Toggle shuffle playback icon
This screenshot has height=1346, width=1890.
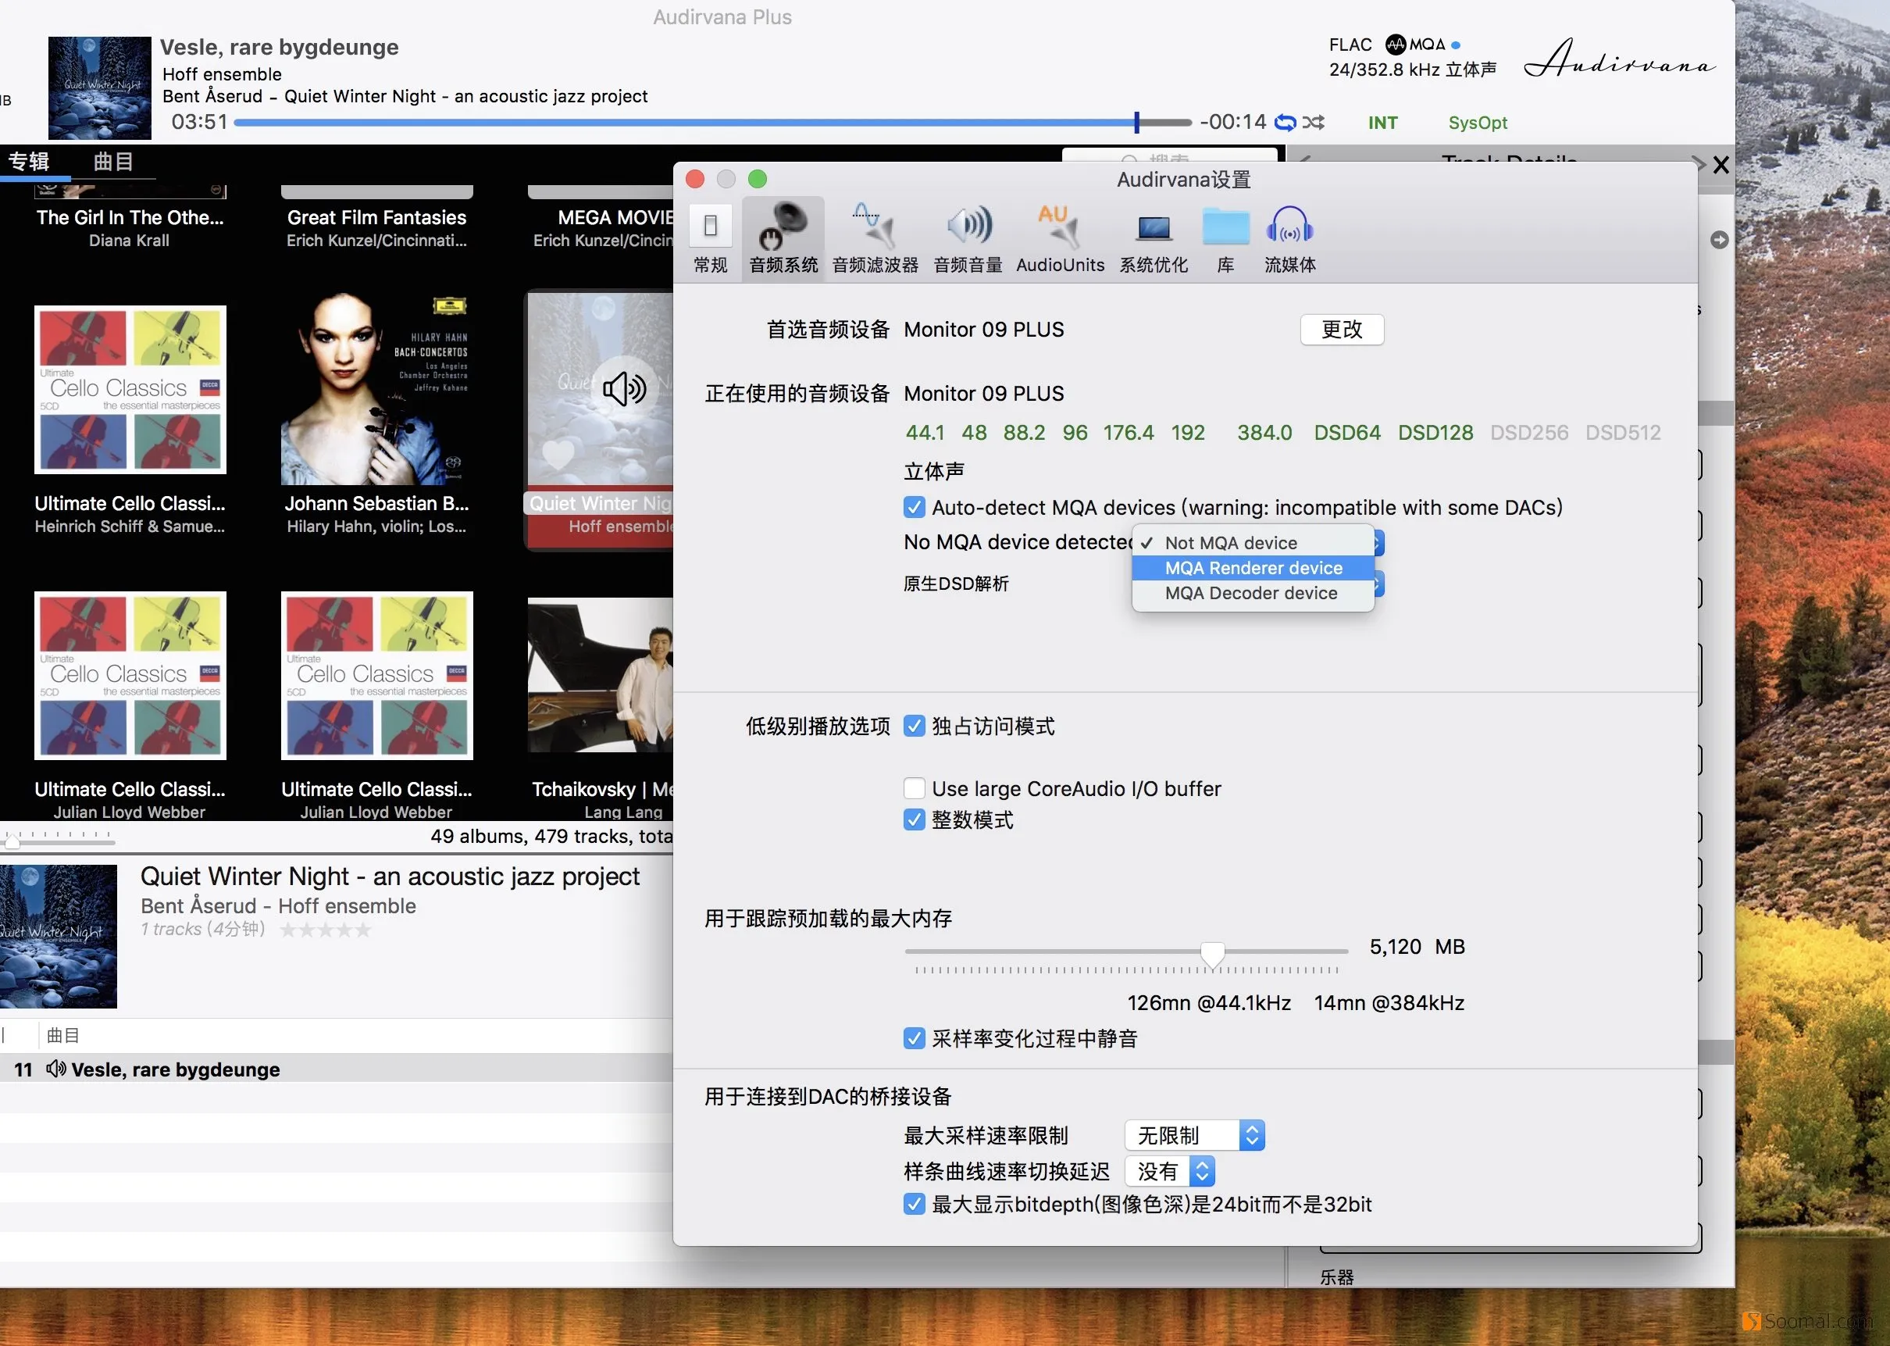click(x=1313, y=123)
